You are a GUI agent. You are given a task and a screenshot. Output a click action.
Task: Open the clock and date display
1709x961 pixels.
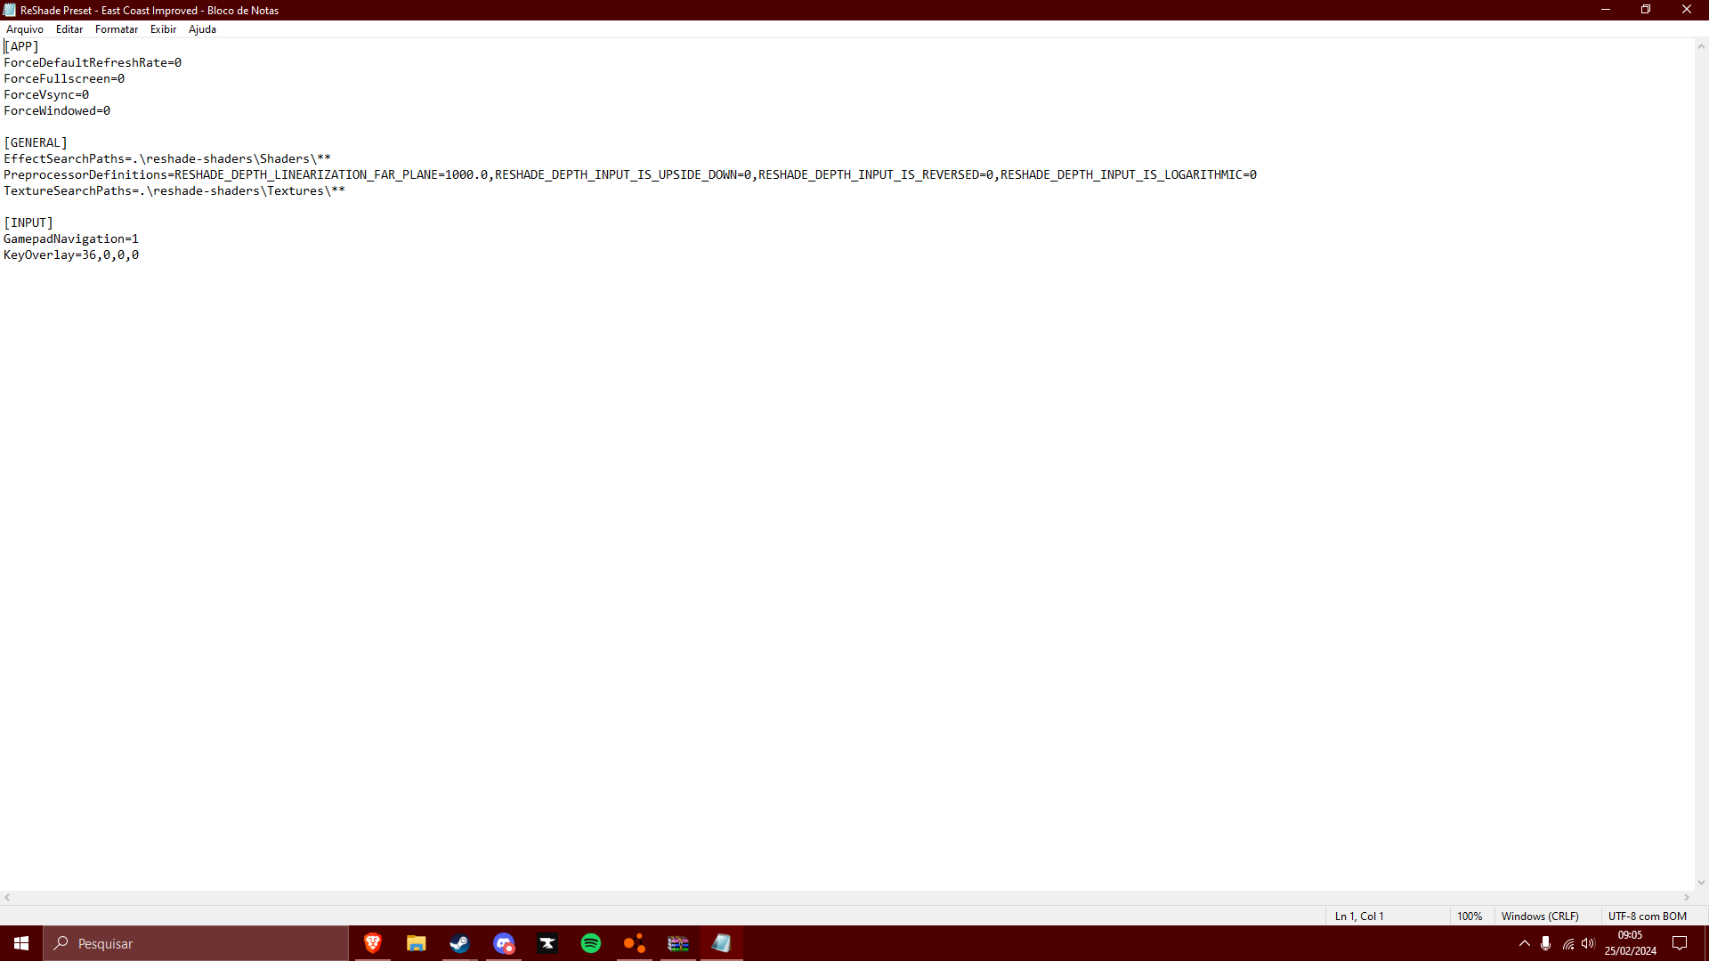(1631, 943)
